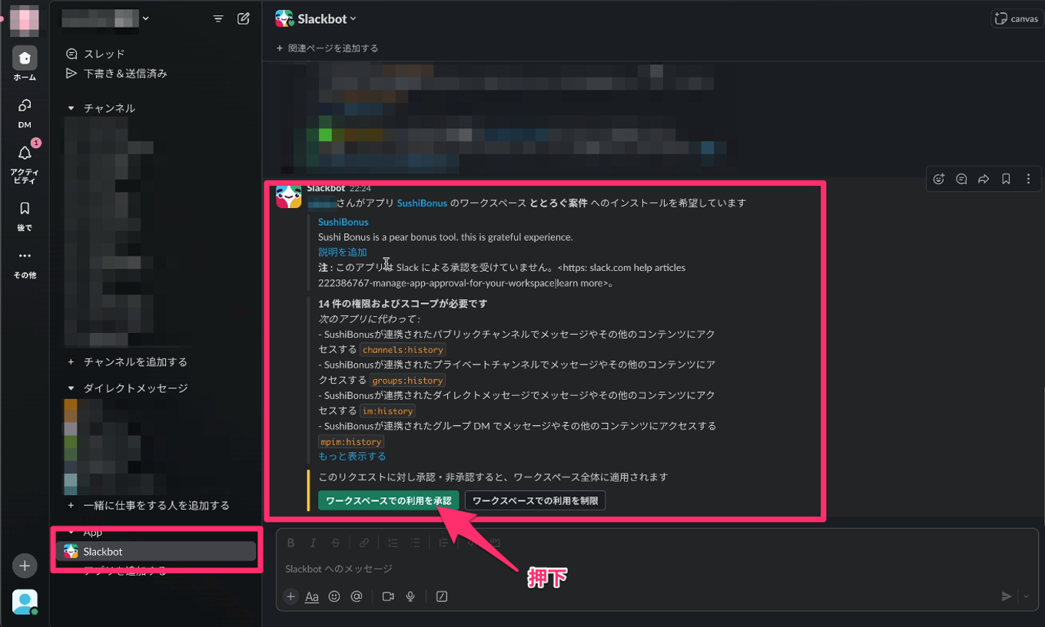This screenshot has height=627, width=1045.
Task: Open the sidebar filter icon
Action: (218, 18)
